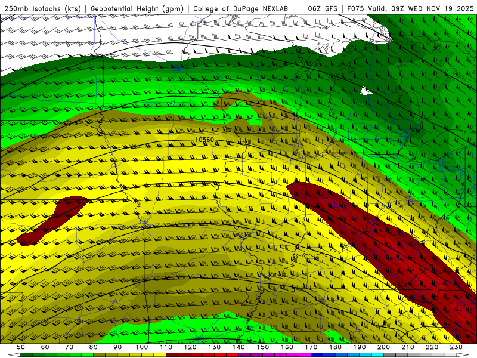Click the 200 knot scale label

[383, 347]
